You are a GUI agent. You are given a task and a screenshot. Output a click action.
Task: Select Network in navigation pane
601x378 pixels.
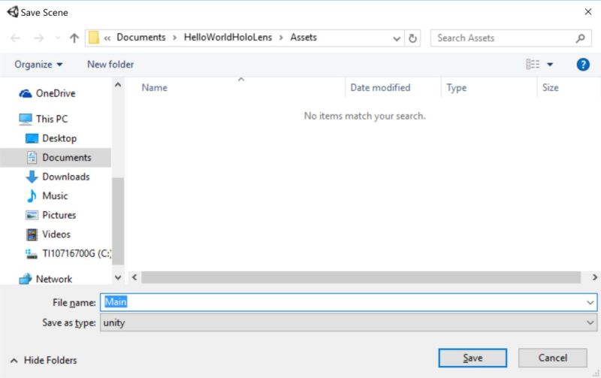click(54, 279)
